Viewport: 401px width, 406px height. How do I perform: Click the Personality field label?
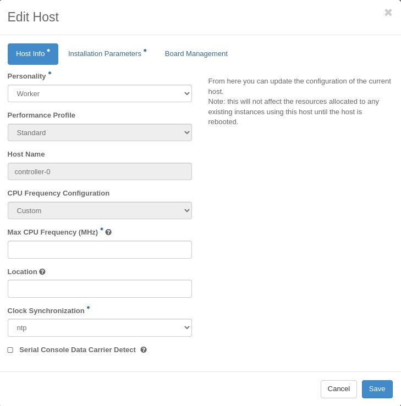pyautogui.click(x=26, y=76)
